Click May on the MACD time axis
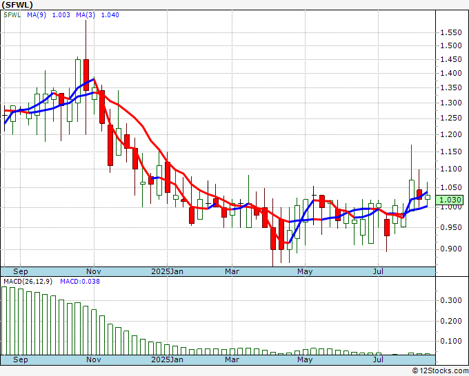This screenshot has width=469, height=376. (305, 359)
